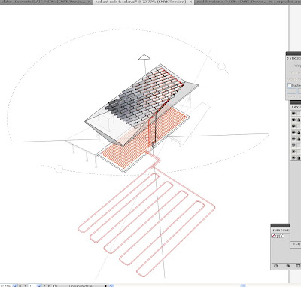Screen dimensions: 301x287
Task: Lock the third layer using its empty lock box
Action: coord(299,127)
